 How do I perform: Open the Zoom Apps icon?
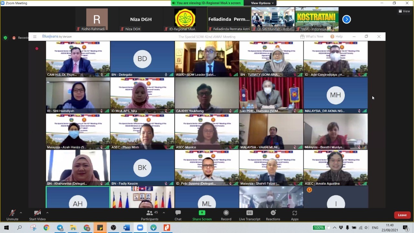coord(295,213)
